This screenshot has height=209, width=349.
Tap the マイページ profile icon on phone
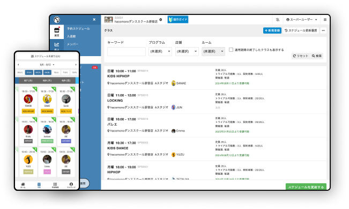[71, 185]
